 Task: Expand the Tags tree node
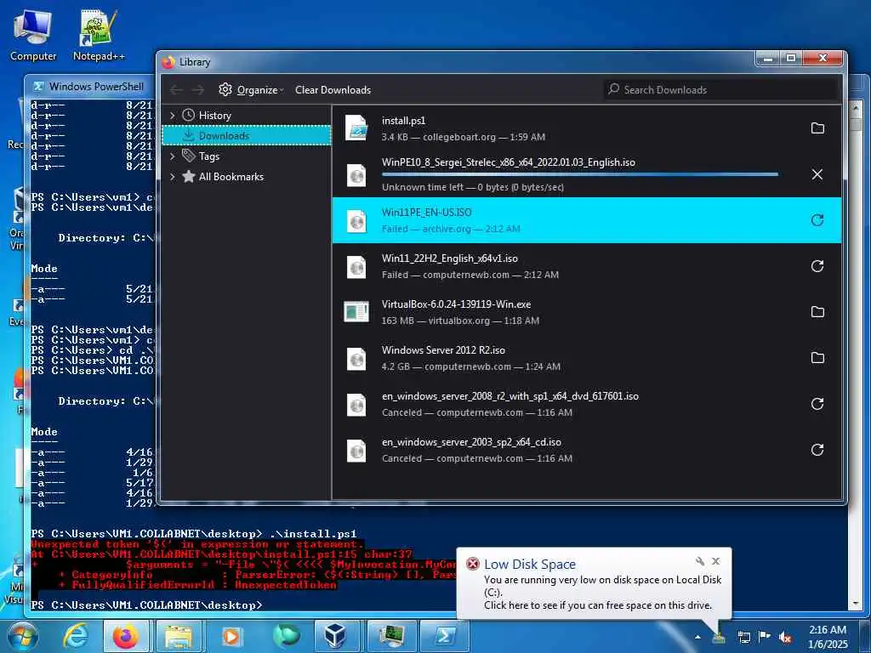pos(172,156)
